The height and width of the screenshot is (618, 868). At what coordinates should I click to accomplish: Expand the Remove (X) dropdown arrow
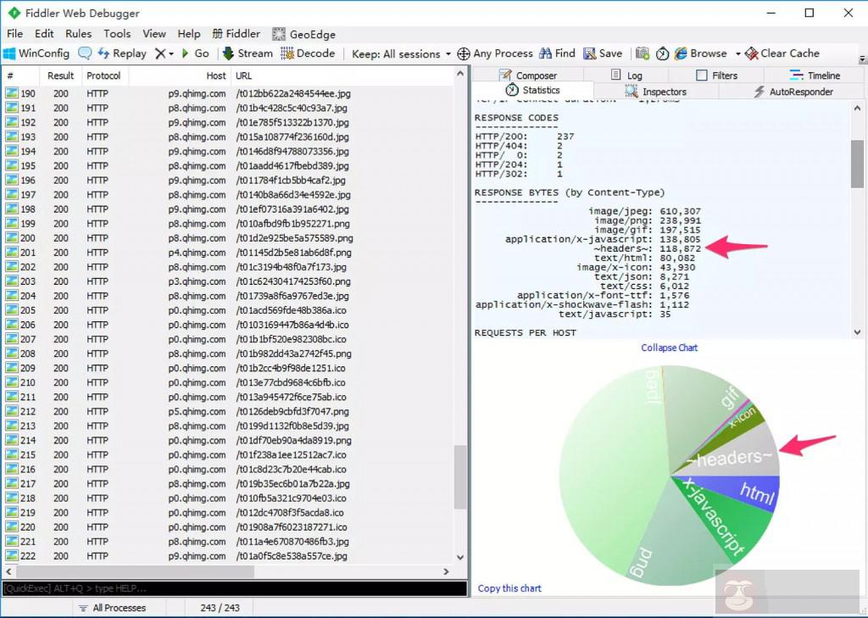pos(171,53)
